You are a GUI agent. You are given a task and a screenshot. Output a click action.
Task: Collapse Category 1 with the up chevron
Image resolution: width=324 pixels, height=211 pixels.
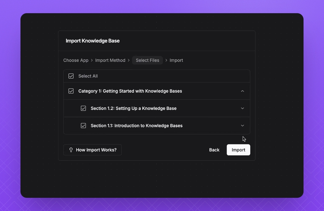coord(242,91)
